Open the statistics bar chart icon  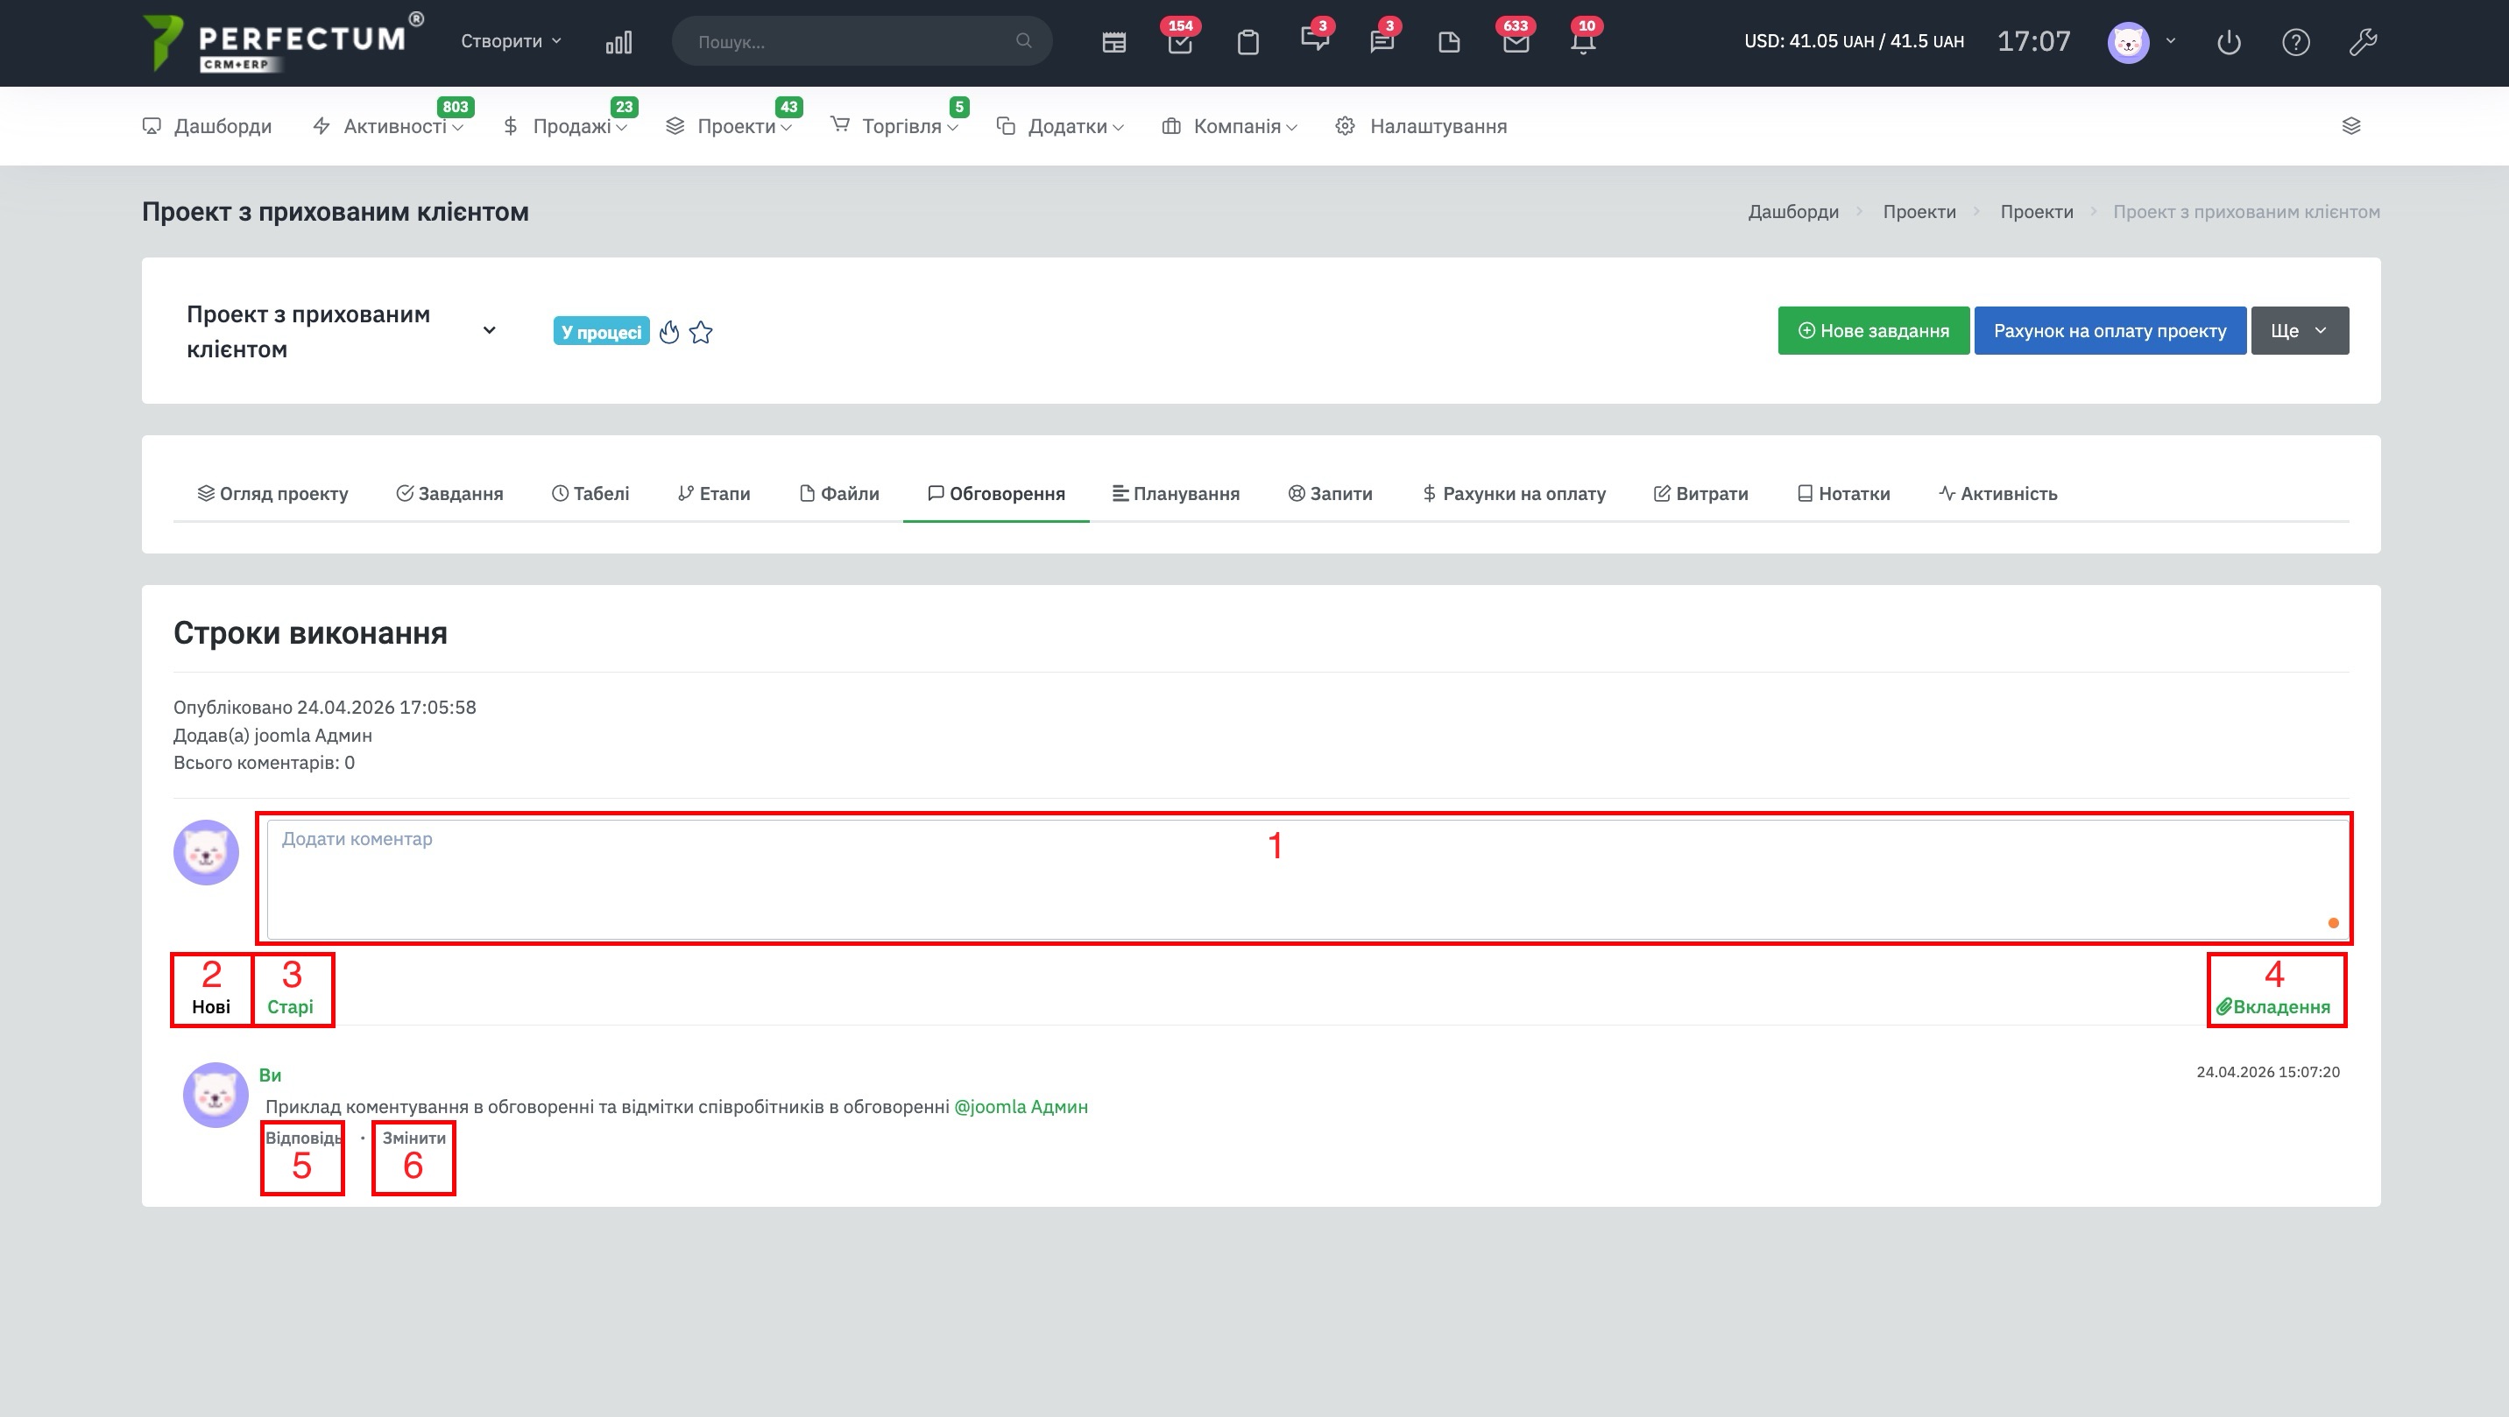click(x=618, y=42)
